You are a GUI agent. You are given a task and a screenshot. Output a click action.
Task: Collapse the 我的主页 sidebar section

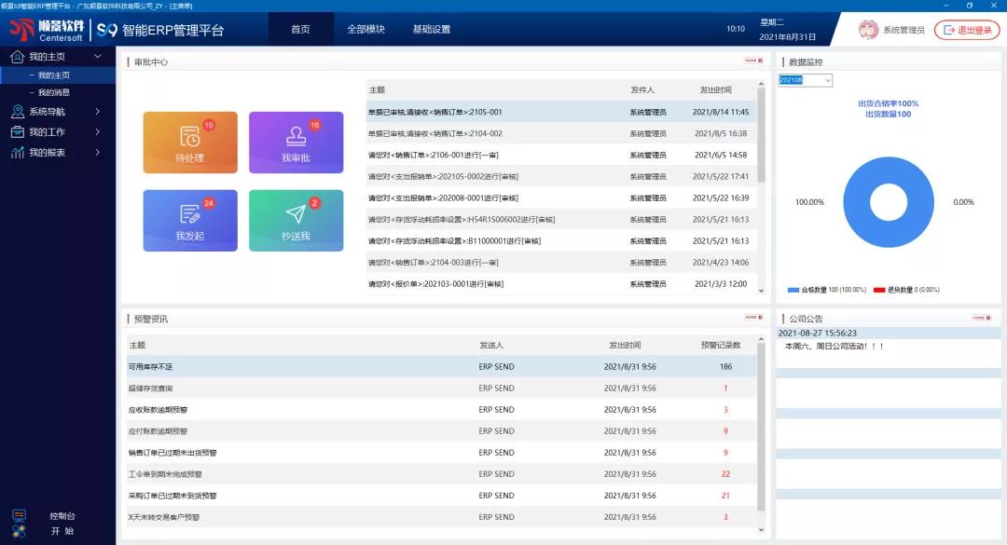point(98,57)
